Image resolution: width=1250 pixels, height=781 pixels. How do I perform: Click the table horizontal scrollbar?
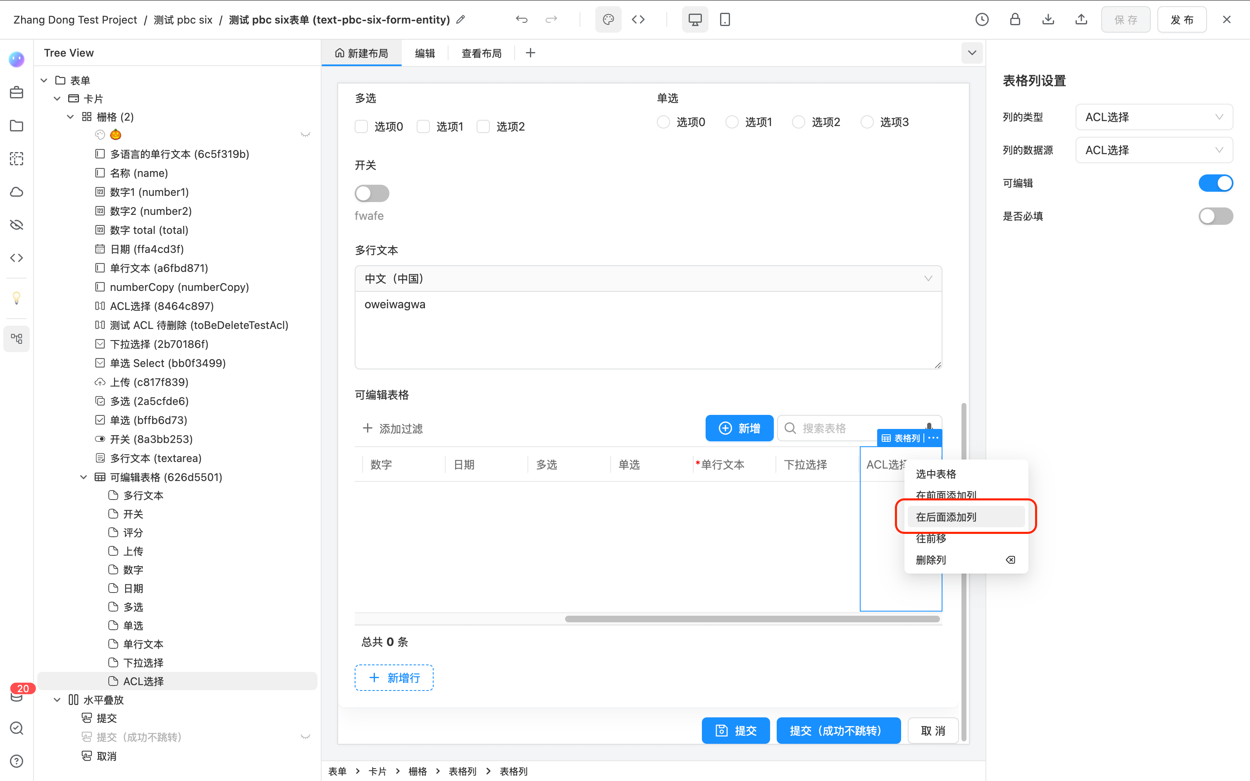coord(752,619)
